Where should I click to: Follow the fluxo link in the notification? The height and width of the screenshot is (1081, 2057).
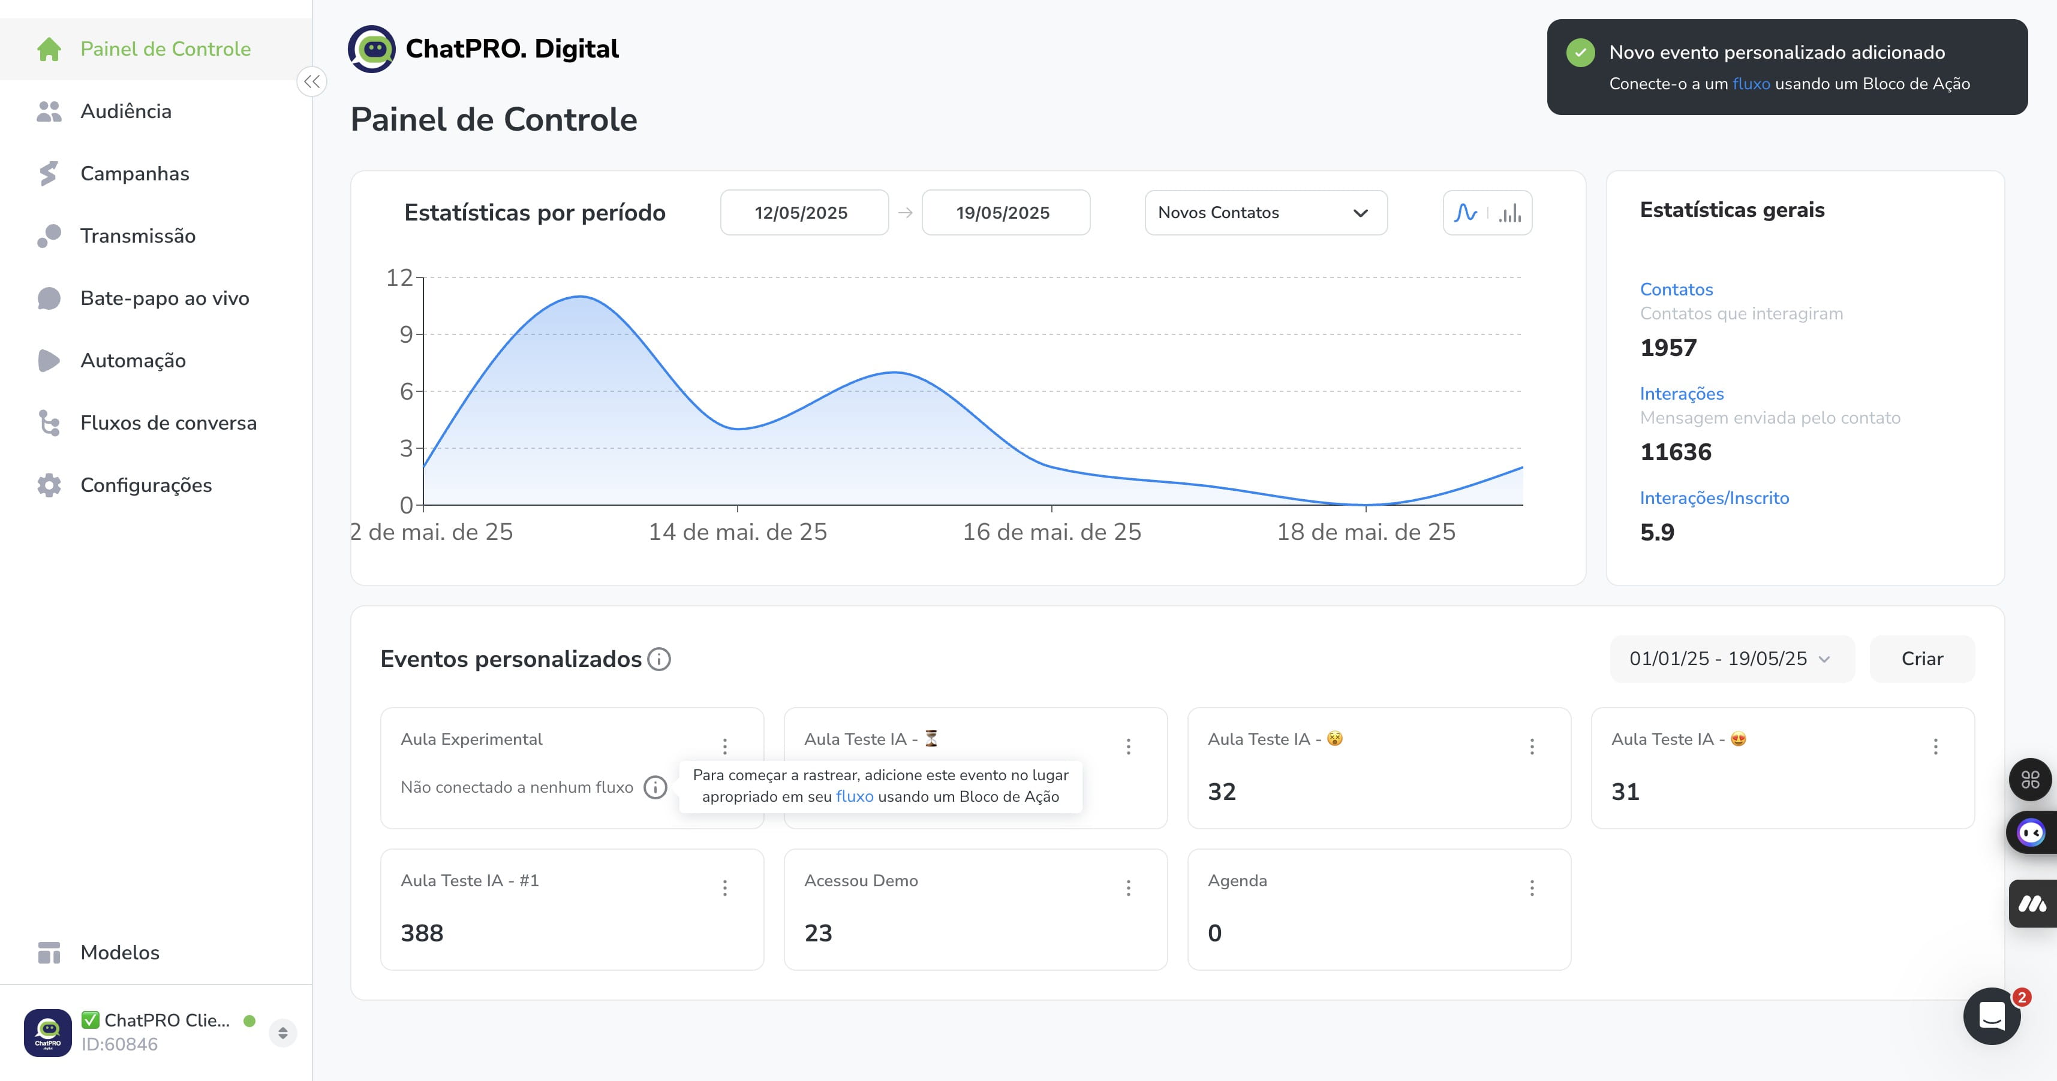pos(1751,84)
